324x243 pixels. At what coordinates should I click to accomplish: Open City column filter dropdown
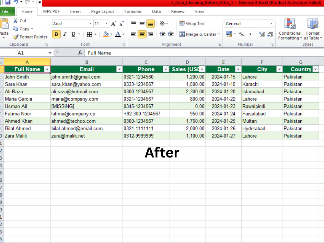[279, 69]
